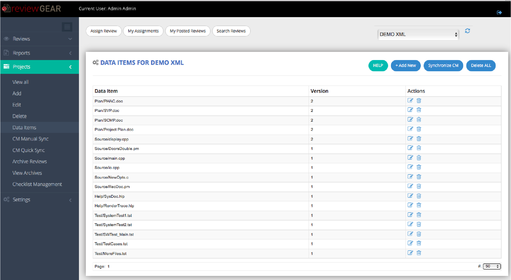Edit the Source/RecDoc.pm item

[410, 186]
